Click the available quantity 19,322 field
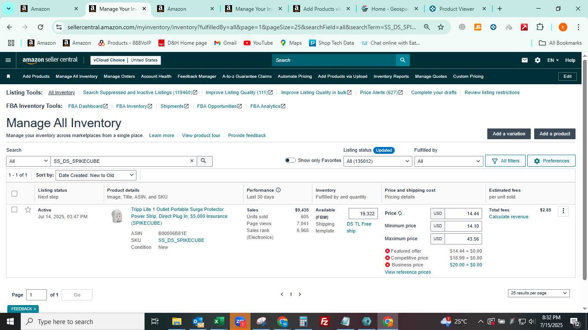Screen dimensions: 588x330 363,214
